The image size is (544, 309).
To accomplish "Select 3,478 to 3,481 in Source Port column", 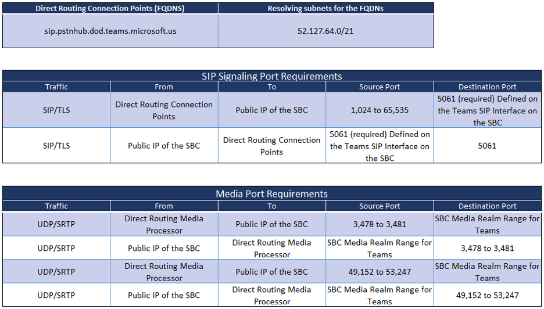I will 380,224.
